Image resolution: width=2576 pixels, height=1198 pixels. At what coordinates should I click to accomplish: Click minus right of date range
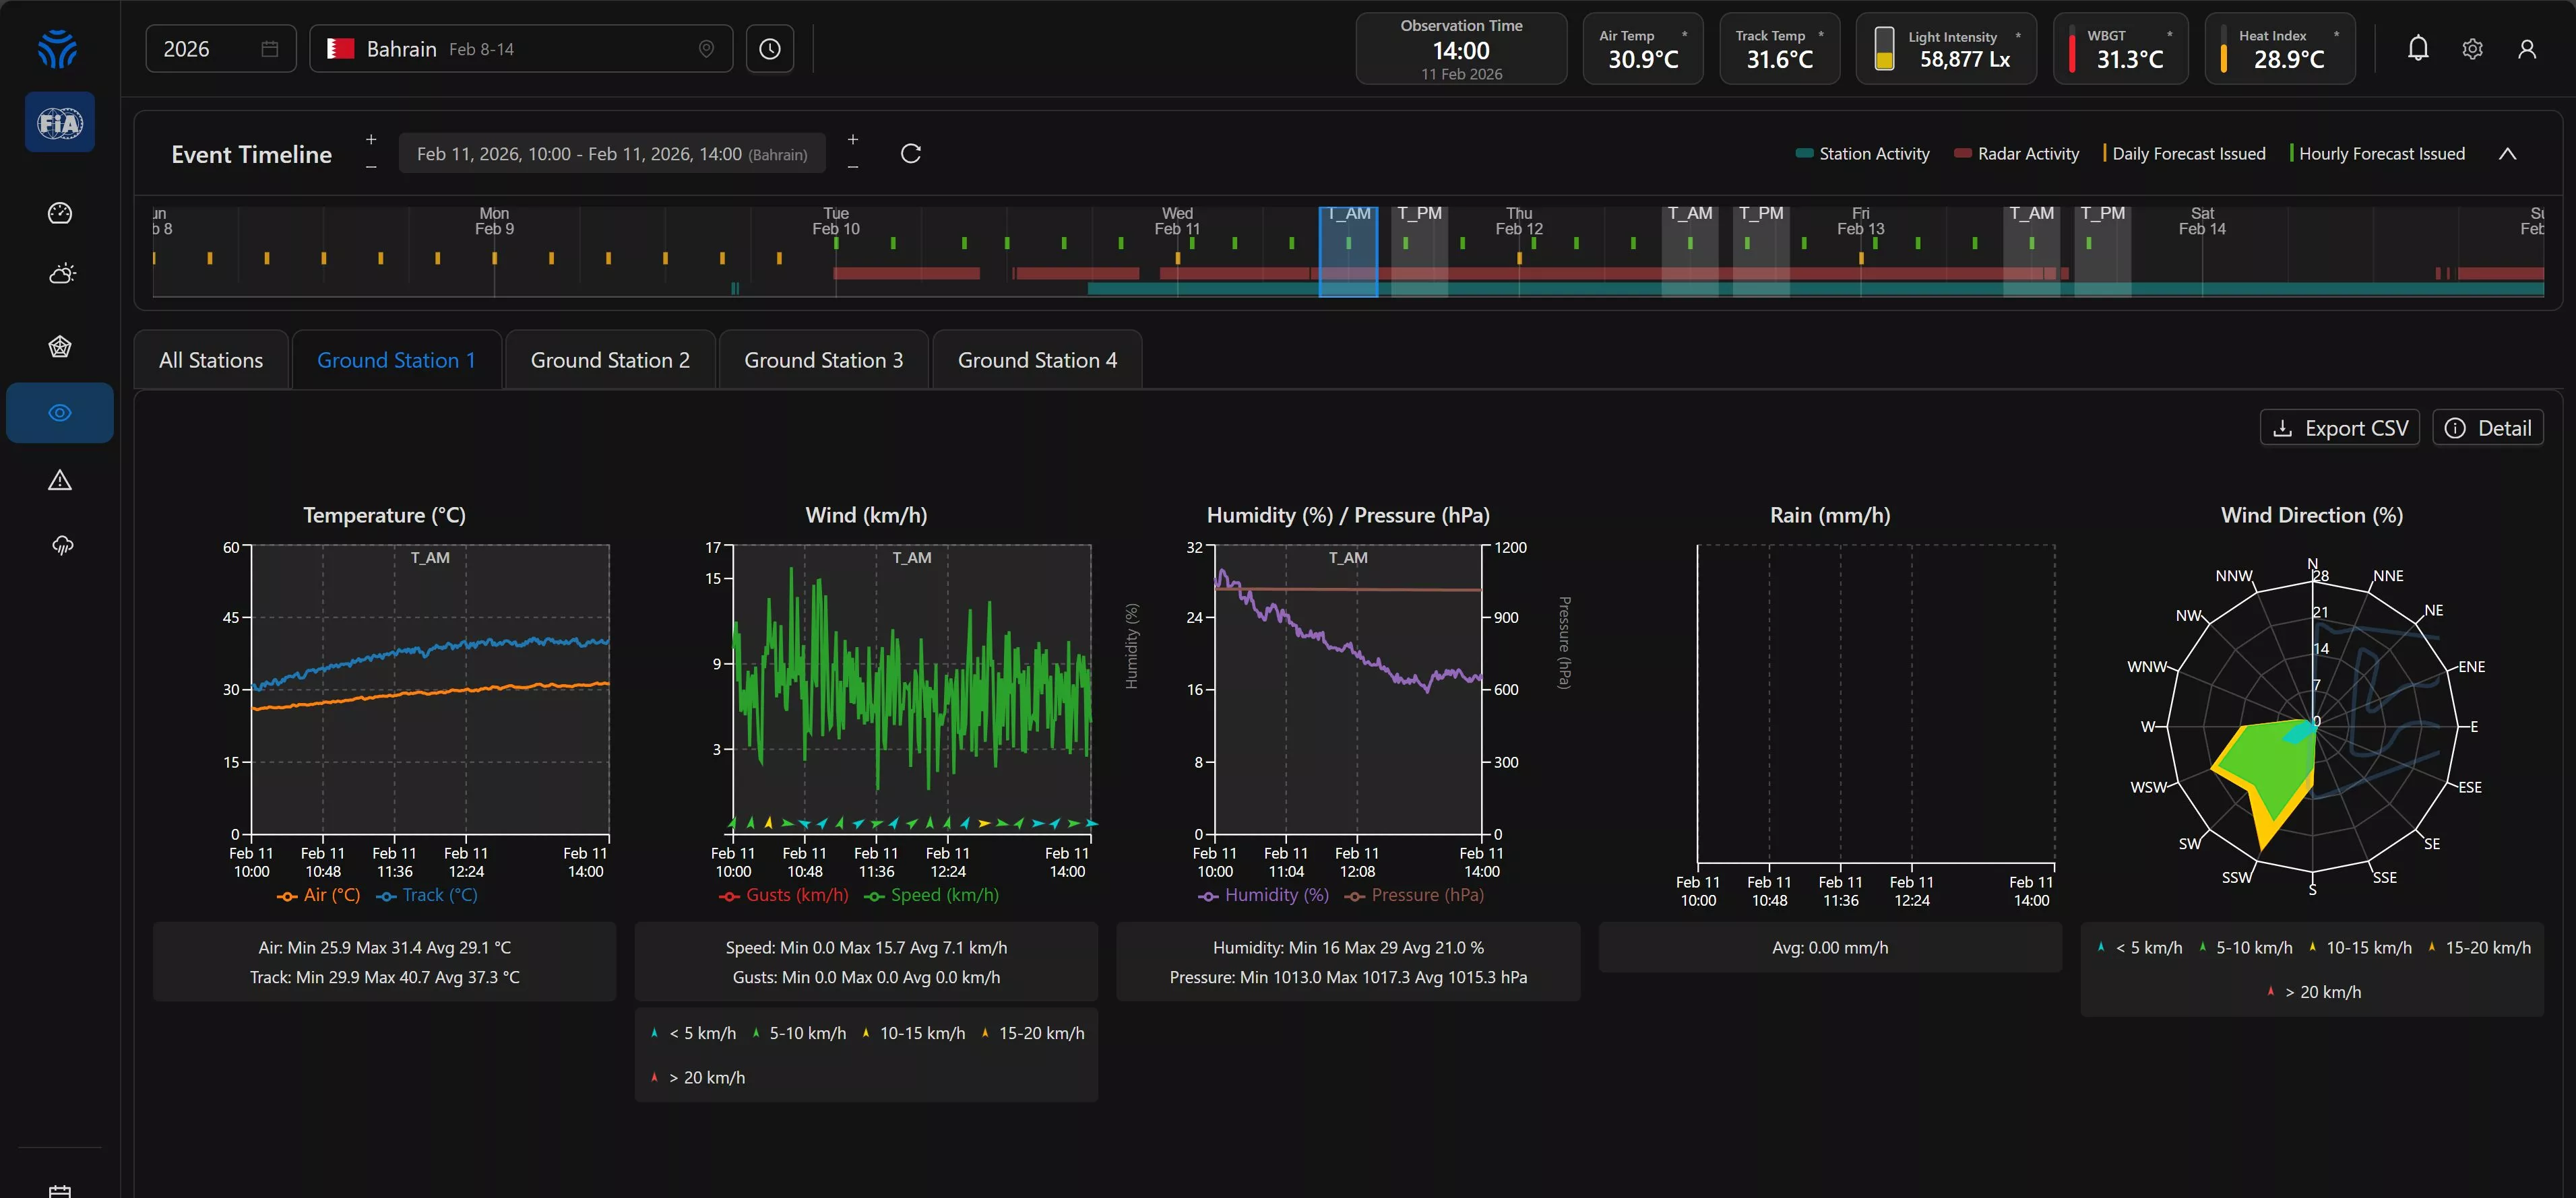point(853,167)
